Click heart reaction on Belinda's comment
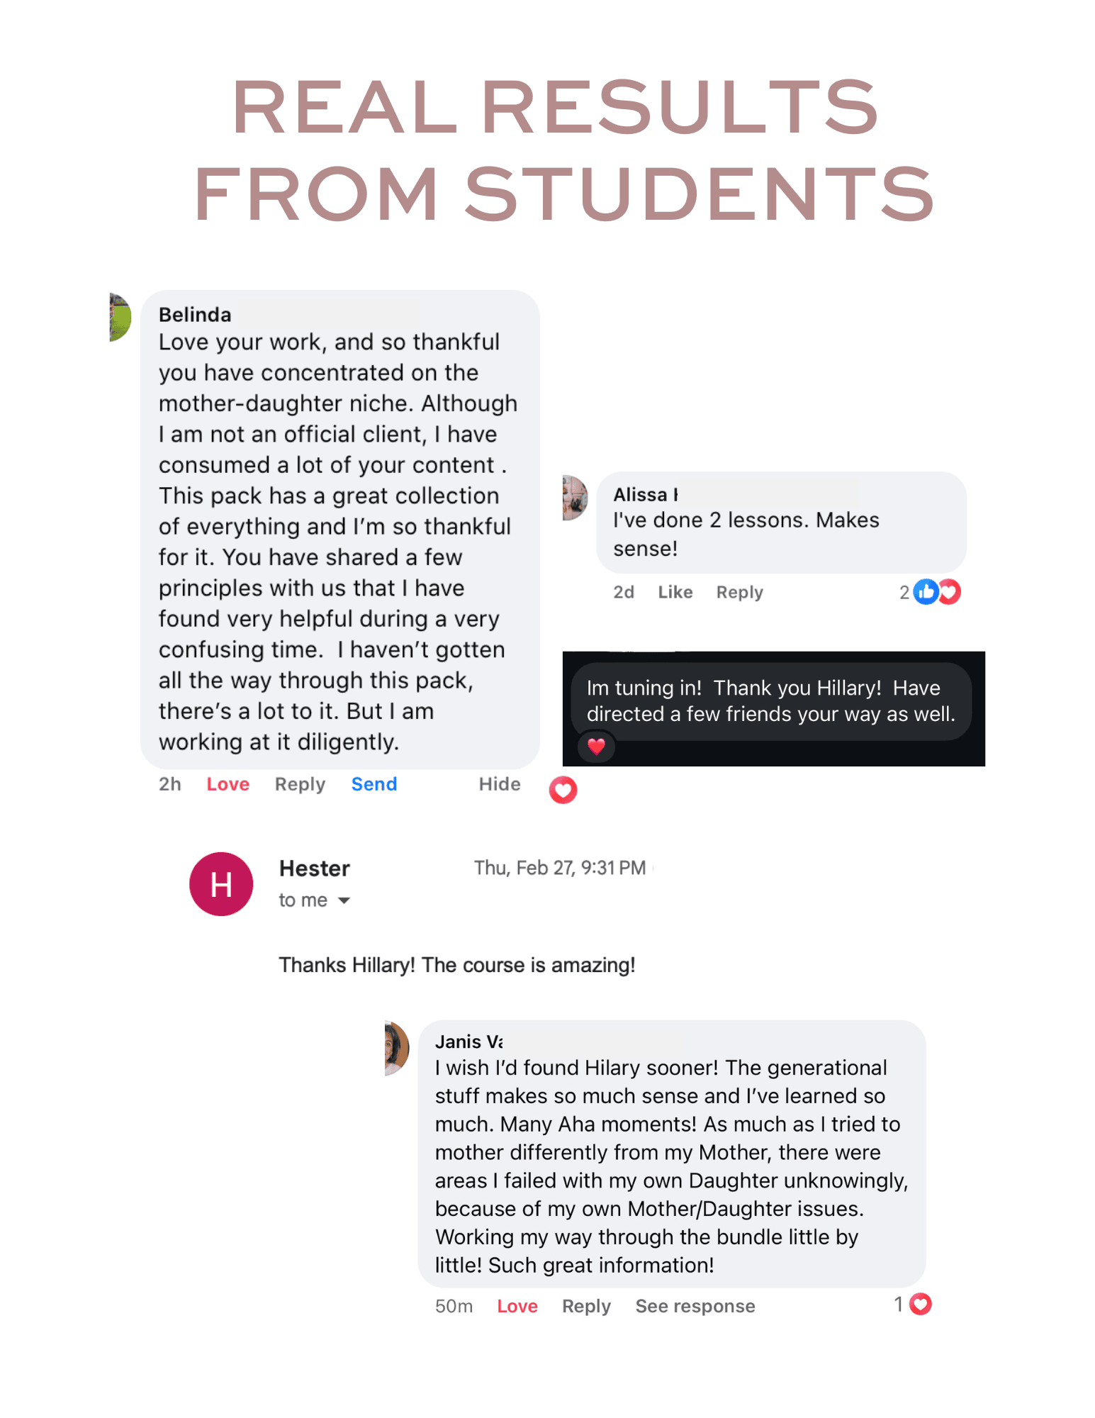This screenshot has height=1418, width=1095. point(563,790)
